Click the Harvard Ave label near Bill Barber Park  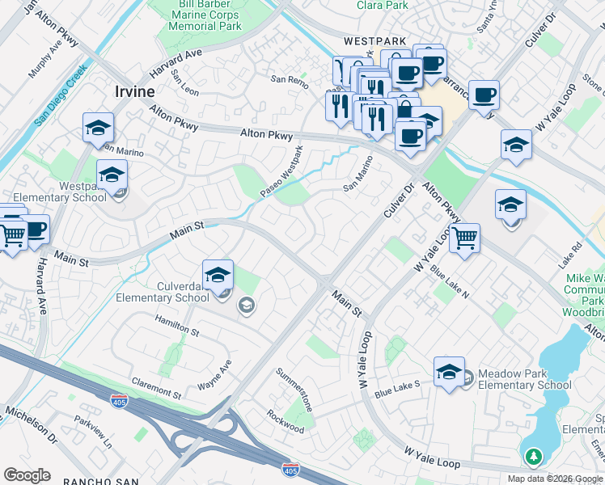(176, 63)
